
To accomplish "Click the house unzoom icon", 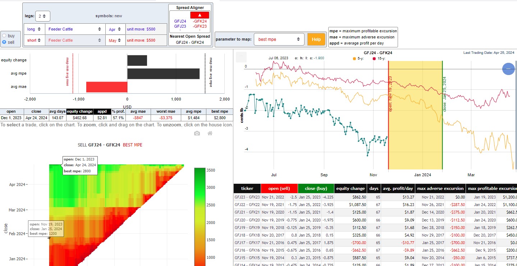I will (x=210, y=133).
